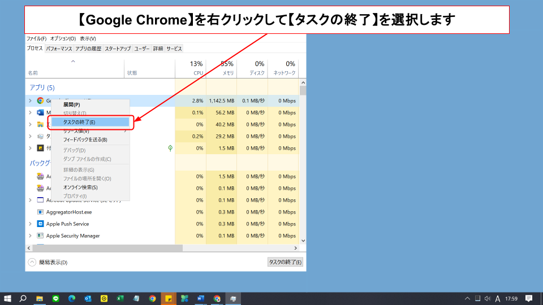Select タスクの終了(E) in the context menu
The height and width of the screenshot is (305, 543).
point(90,122)
